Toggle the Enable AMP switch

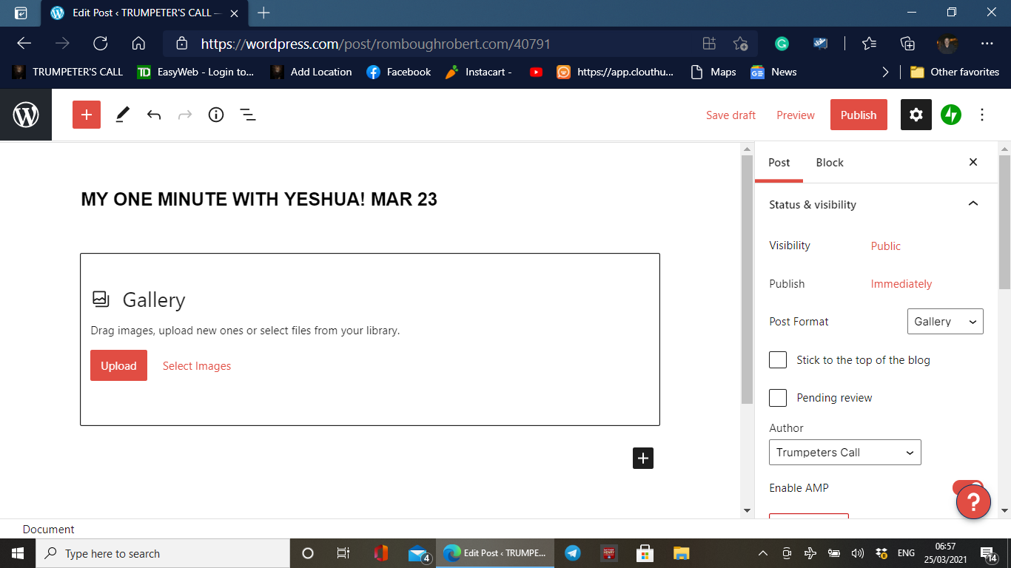click(x=967, y=488)
